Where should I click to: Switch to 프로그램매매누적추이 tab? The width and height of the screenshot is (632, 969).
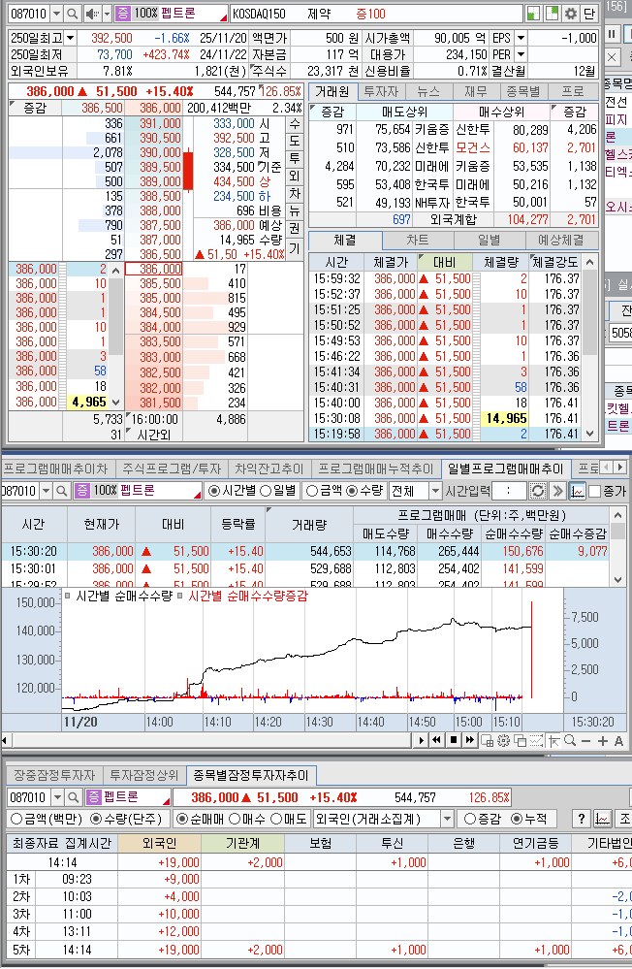coord(376,468)
